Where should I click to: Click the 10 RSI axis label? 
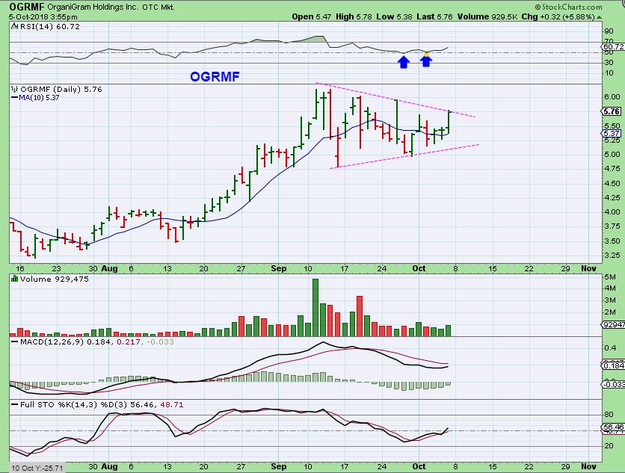pos(609,73)
